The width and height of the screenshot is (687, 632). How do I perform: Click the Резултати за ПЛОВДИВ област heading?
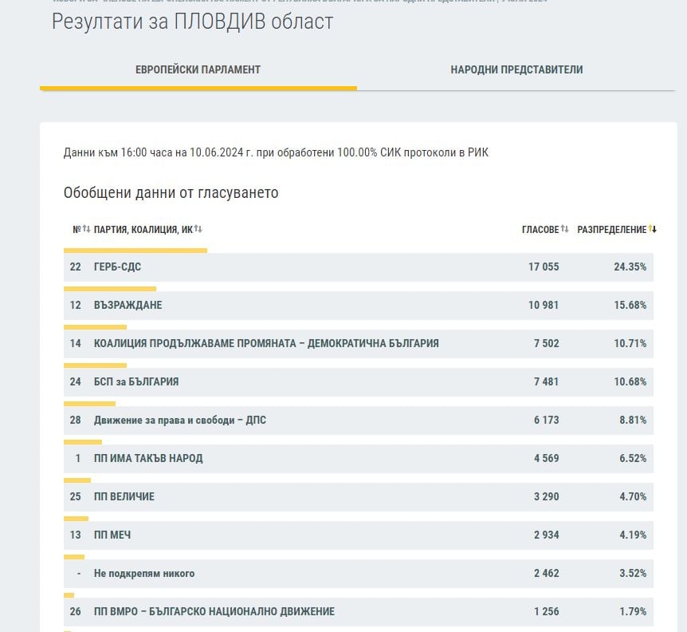click(x=192, y=22)
